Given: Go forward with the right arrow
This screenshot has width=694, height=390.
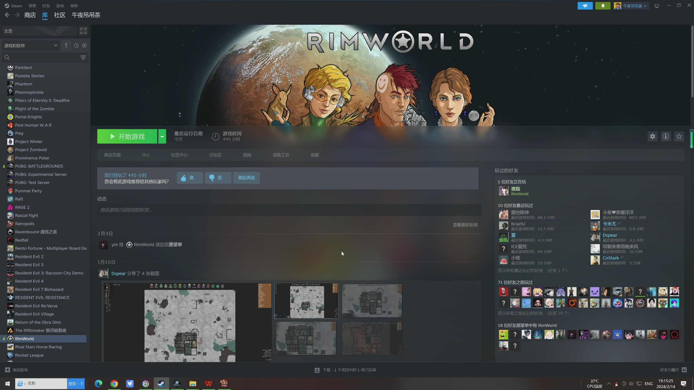Looking at the screenshot, I should tap(17, 15).
